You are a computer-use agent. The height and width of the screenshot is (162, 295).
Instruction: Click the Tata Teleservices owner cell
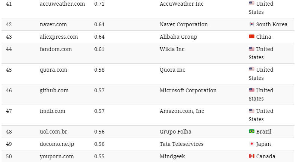point(181,144)
